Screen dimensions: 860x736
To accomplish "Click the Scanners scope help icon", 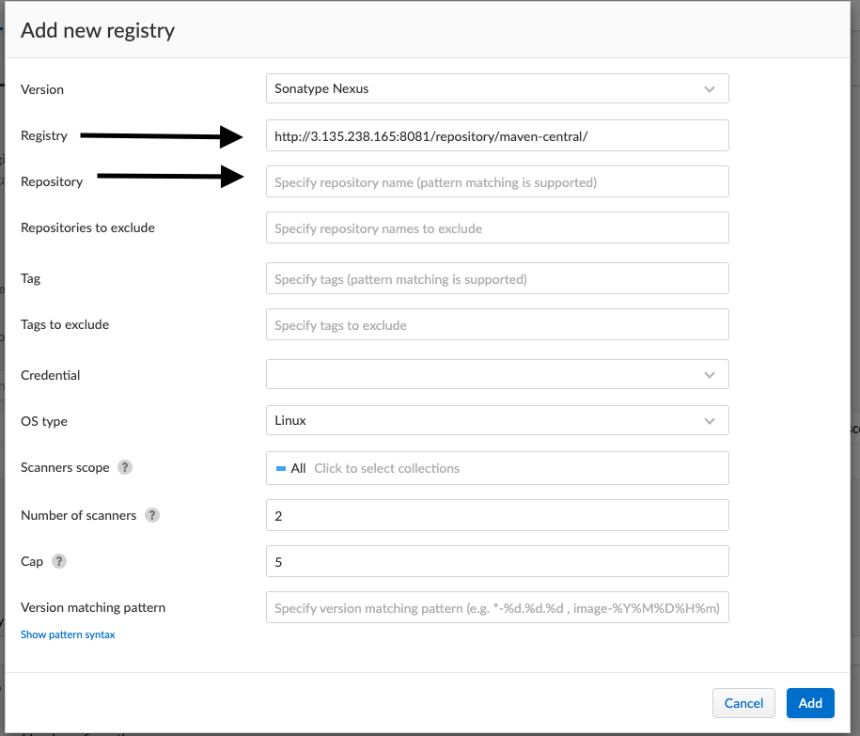I will [124, 467].
